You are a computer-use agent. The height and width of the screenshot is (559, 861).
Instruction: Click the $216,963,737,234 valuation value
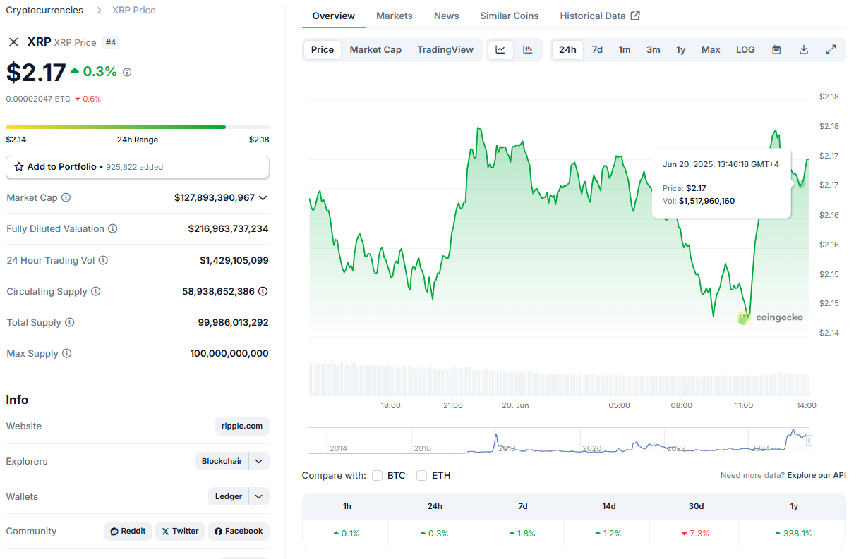[x=228, y=229]
